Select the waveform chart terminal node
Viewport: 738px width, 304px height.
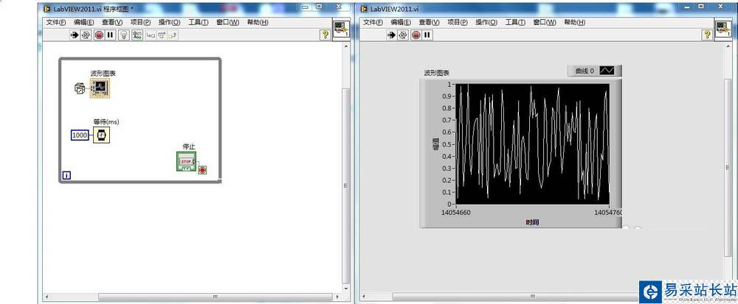[100, 88]
